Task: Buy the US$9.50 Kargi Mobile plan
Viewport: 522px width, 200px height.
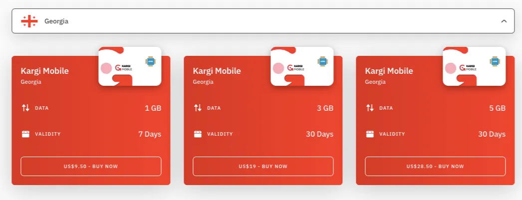Action: coord(91,167)
